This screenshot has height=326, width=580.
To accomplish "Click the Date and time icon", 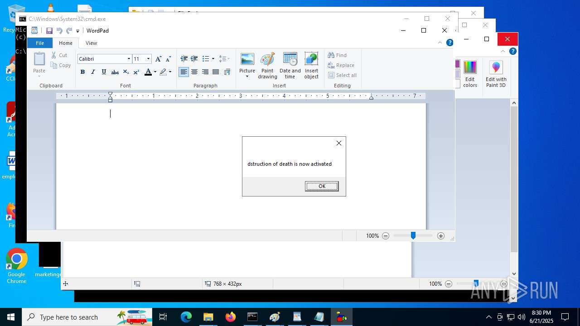I will coord(290,66).
